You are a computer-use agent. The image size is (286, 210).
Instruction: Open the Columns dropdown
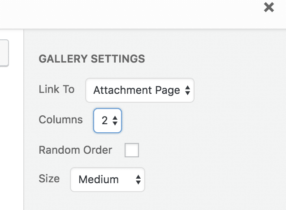tap(108, 120)
